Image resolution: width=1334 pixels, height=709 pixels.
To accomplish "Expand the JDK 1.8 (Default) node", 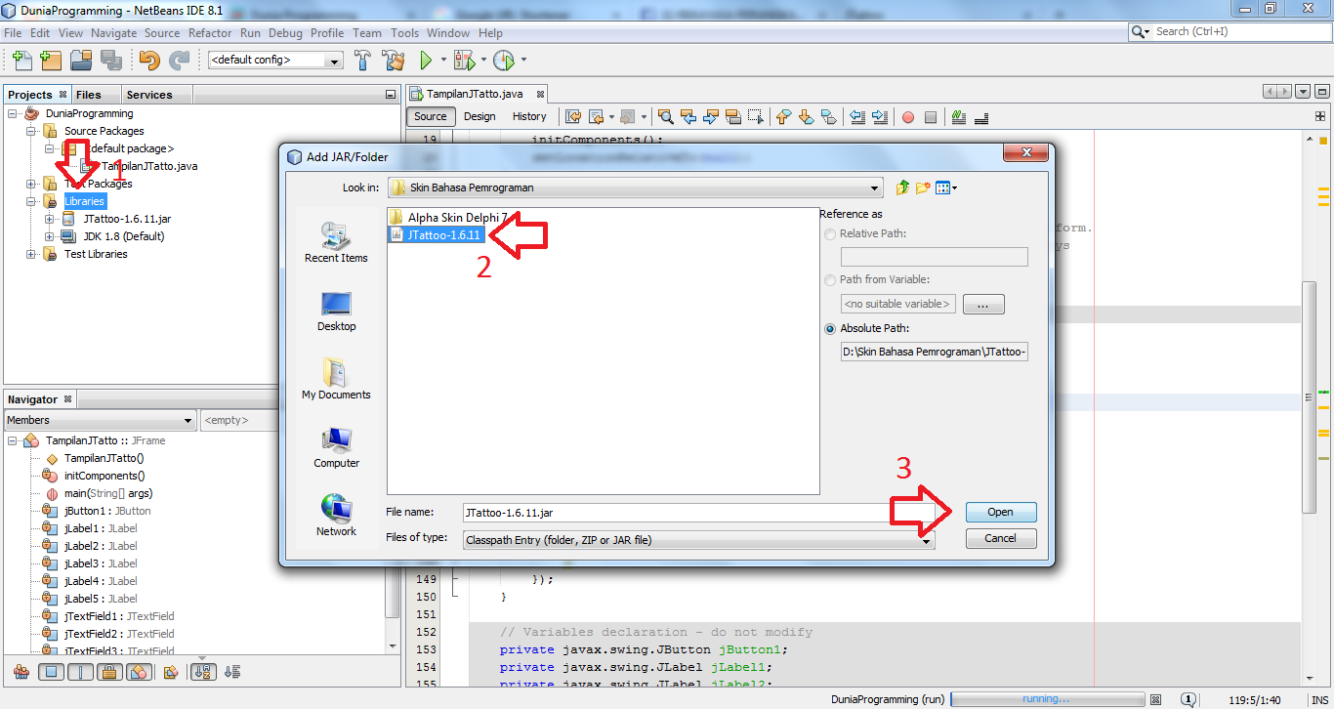I will 50,236.
